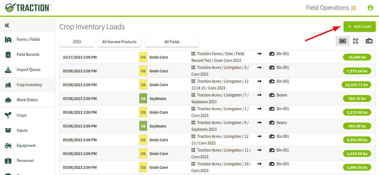379x175 pixels.
Task: Click the green SB Soybeans swatch for field 7
Action: point(143,99)
